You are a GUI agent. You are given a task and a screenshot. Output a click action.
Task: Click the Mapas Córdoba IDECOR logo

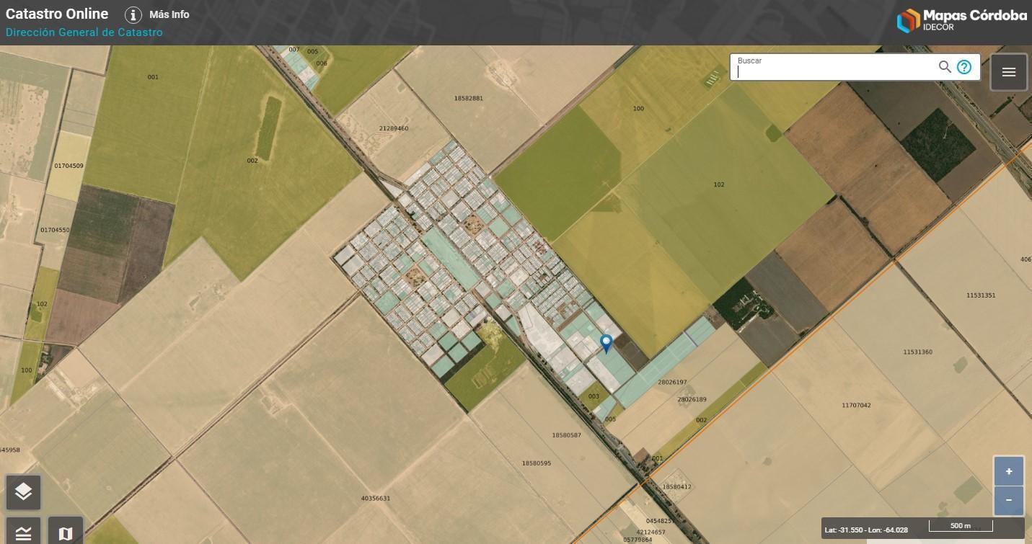961,19
